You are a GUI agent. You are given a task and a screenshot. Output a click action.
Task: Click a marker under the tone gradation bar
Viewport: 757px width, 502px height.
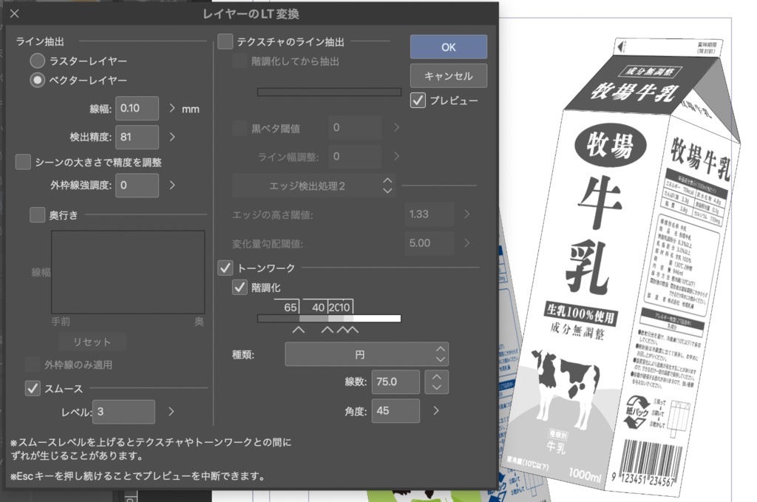(x=299, y=328)
